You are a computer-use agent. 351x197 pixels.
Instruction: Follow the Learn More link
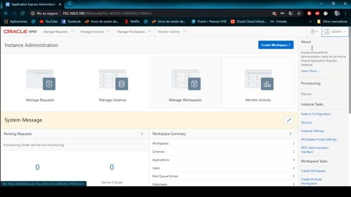point(310,71)
